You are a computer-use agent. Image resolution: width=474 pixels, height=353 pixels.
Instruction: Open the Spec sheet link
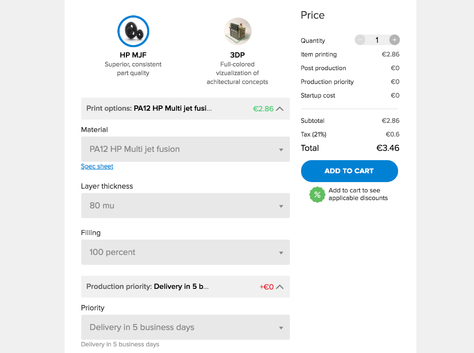click(x=97, y=166)
